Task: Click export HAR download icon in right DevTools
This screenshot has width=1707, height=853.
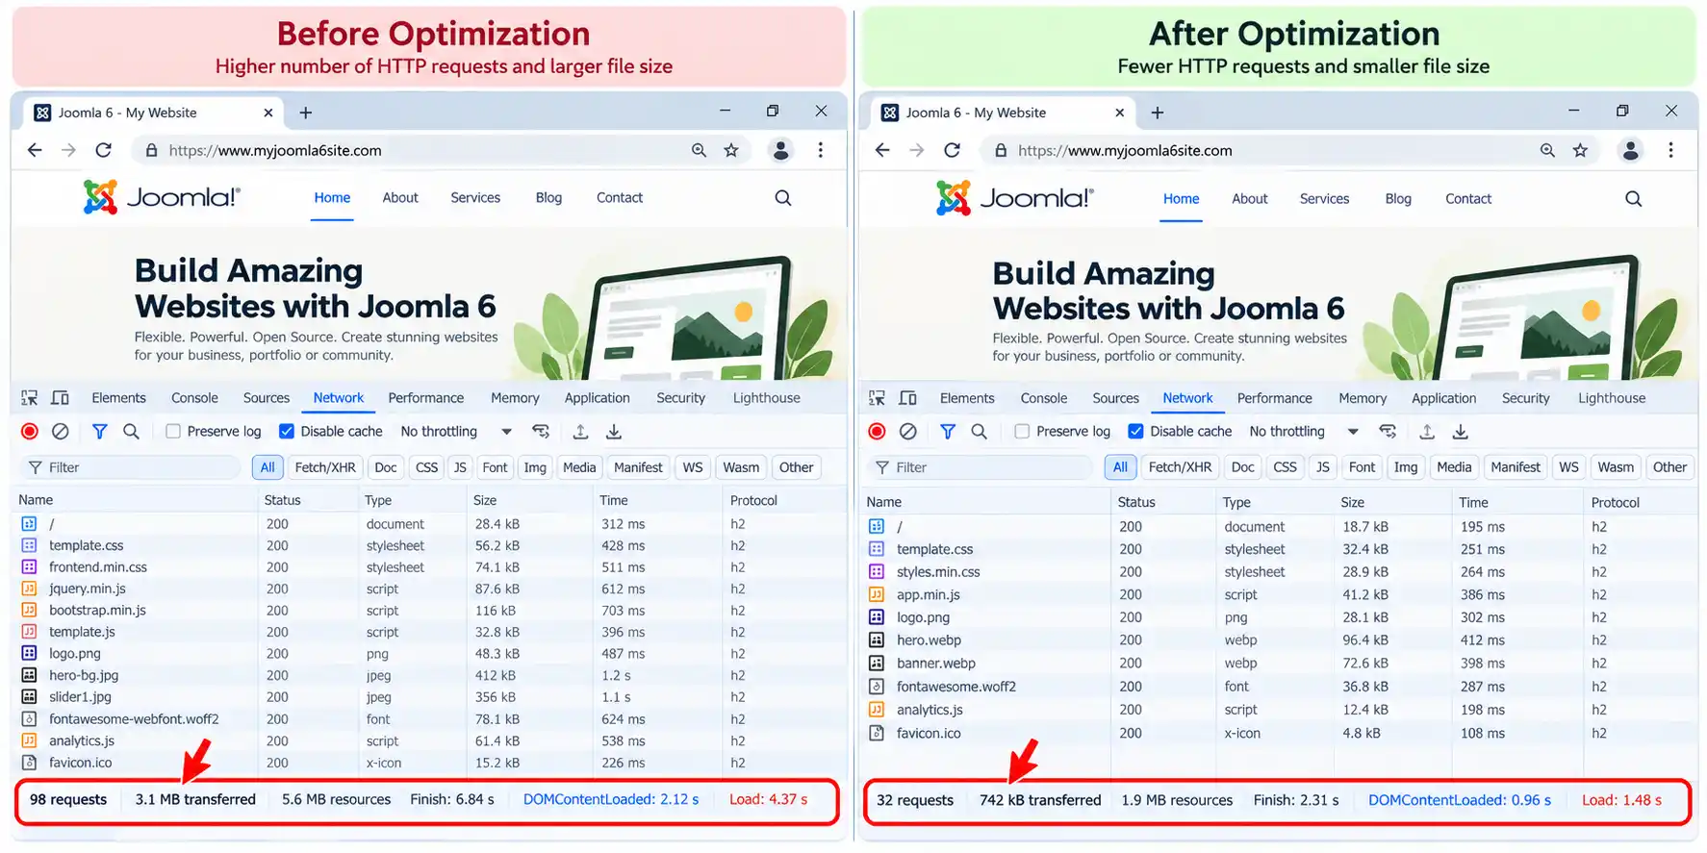Action: (x=1461, y=431)
